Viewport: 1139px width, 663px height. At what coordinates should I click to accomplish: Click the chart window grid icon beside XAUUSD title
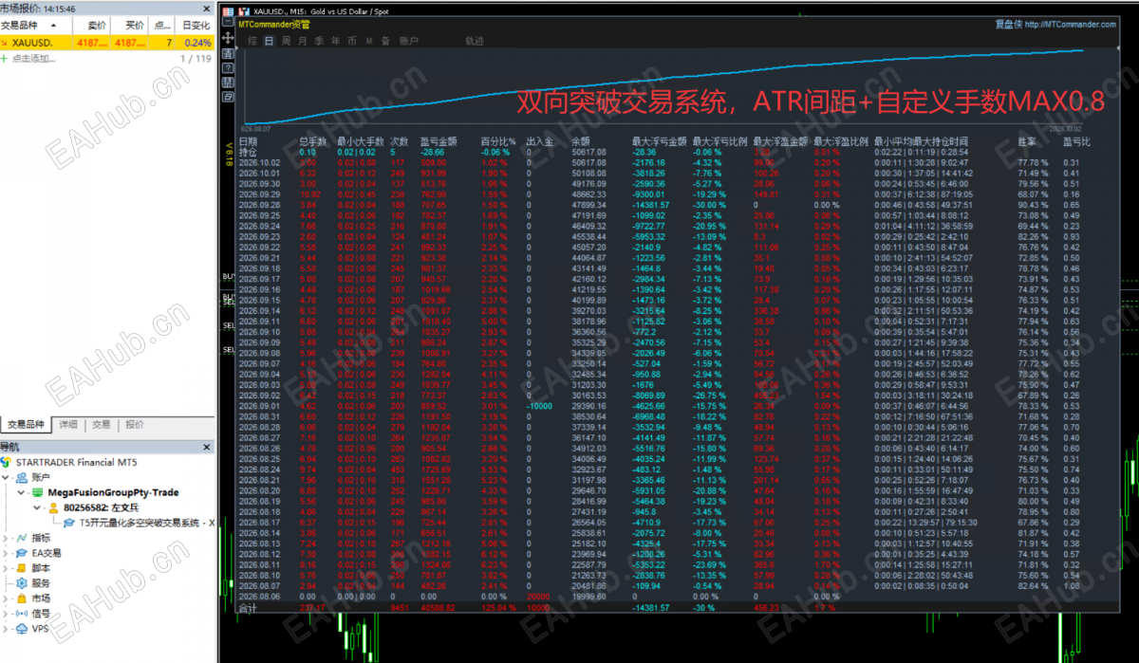228,11
